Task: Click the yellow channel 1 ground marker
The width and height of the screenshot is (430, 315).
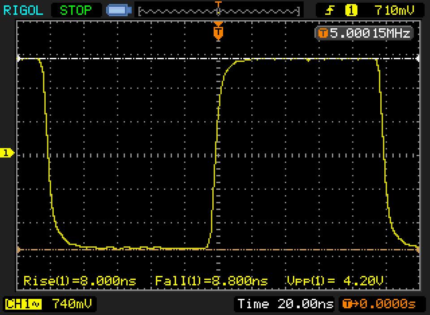Action: [x=7, y=153]
